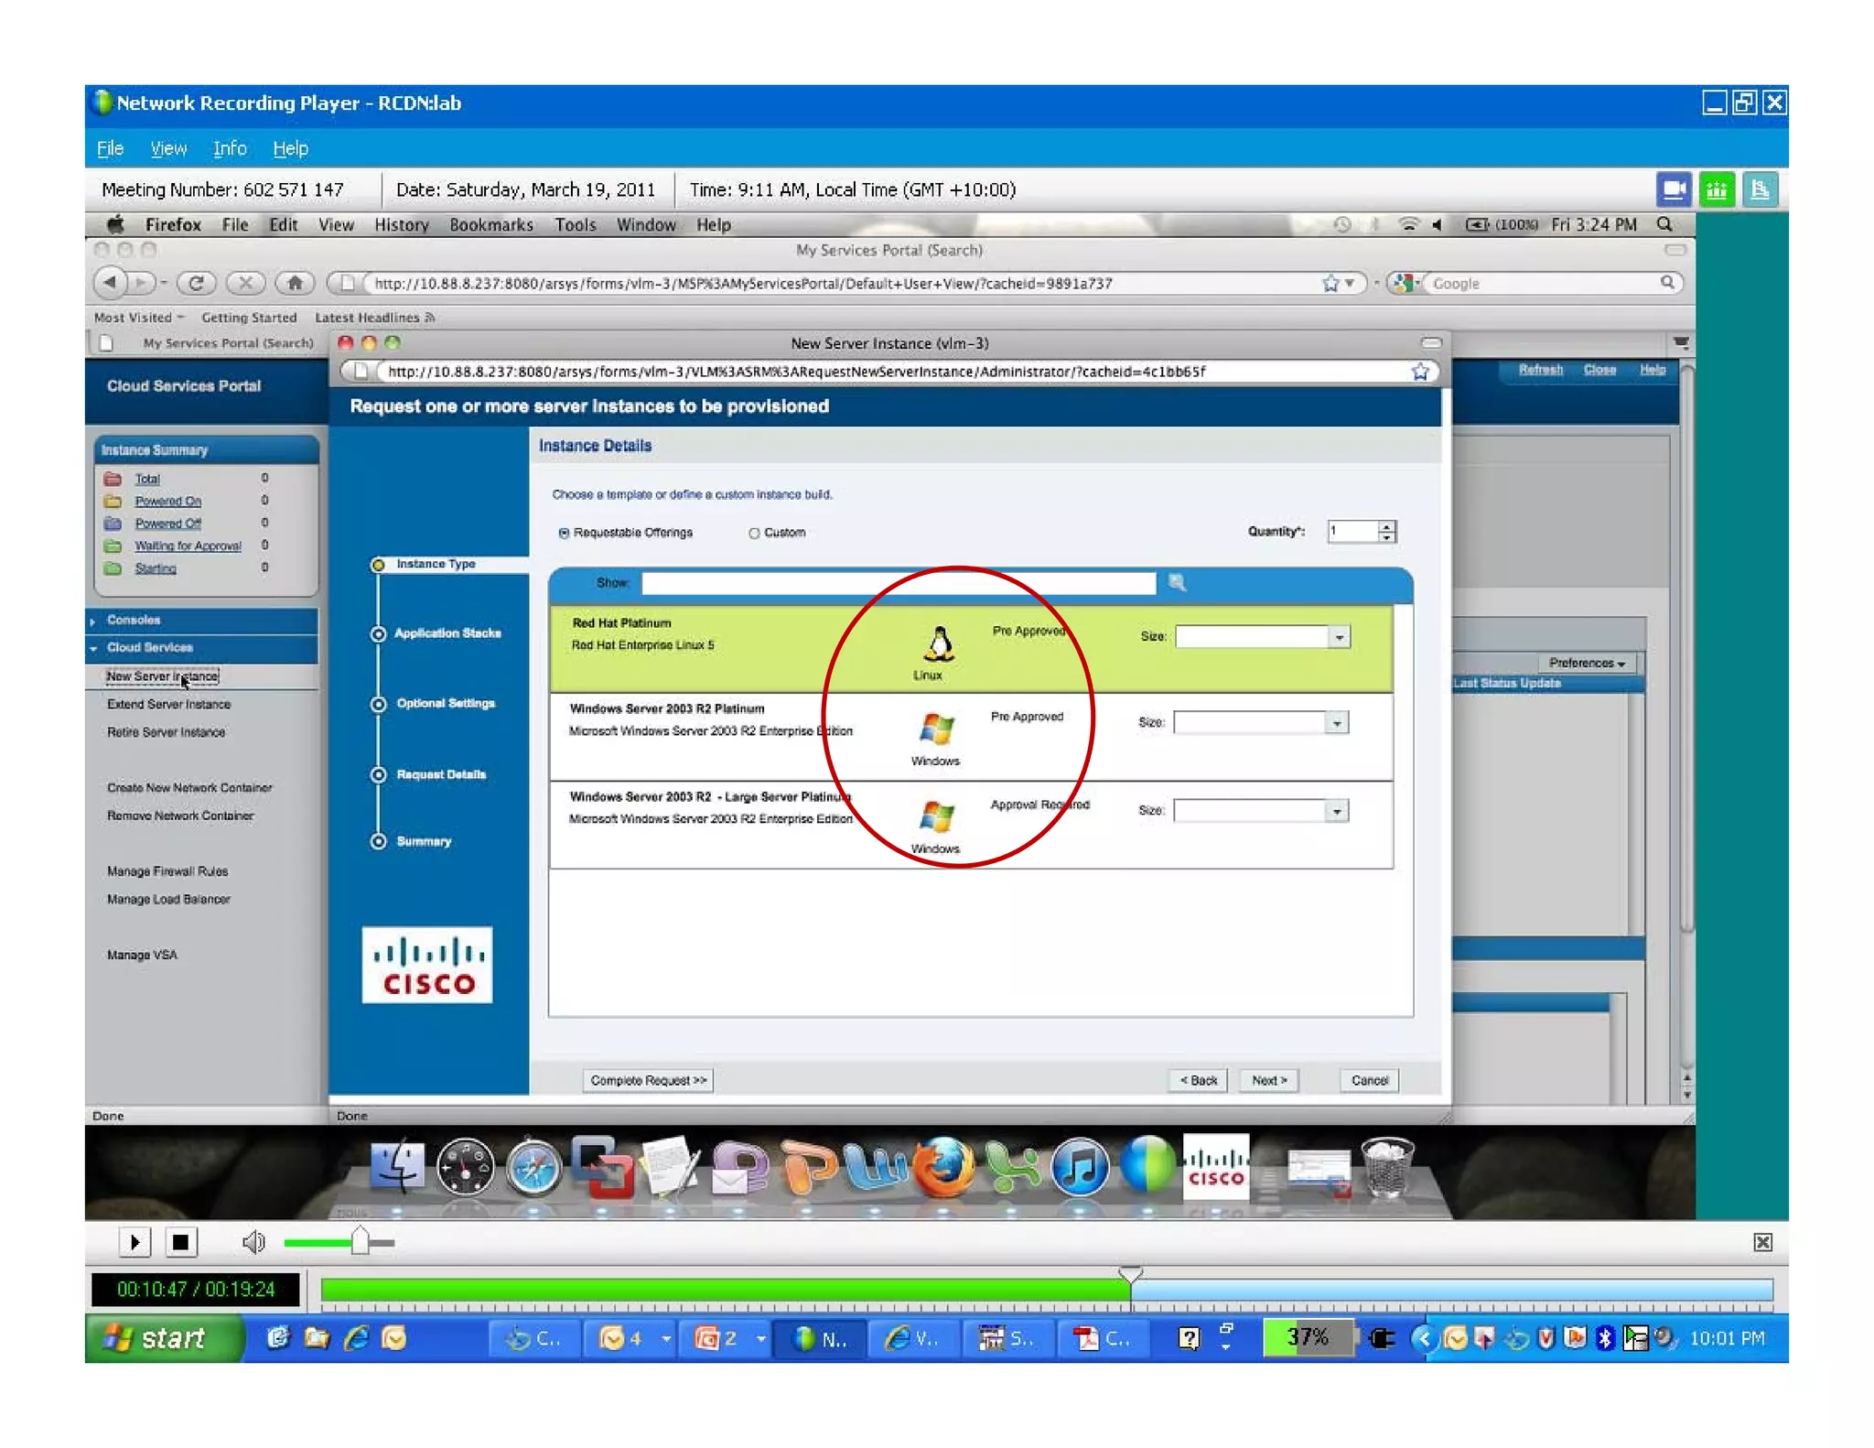Expand the Consoles section in sidebar
This screenshot has height=1448, width=1874.
203,621
